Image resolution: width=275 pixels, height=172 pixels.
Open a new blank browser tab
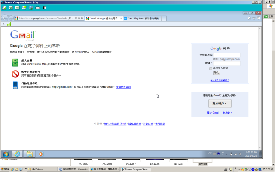[x=164, y=18]
